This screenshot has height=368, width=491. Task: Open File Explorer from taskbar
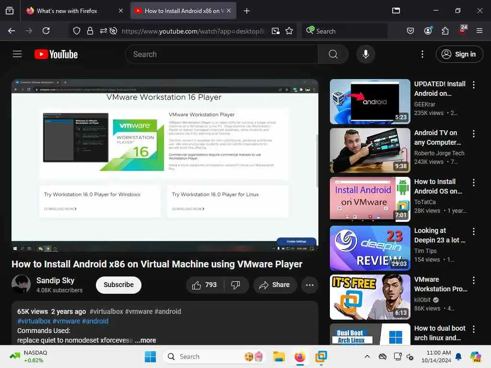[x=279, y=356]
